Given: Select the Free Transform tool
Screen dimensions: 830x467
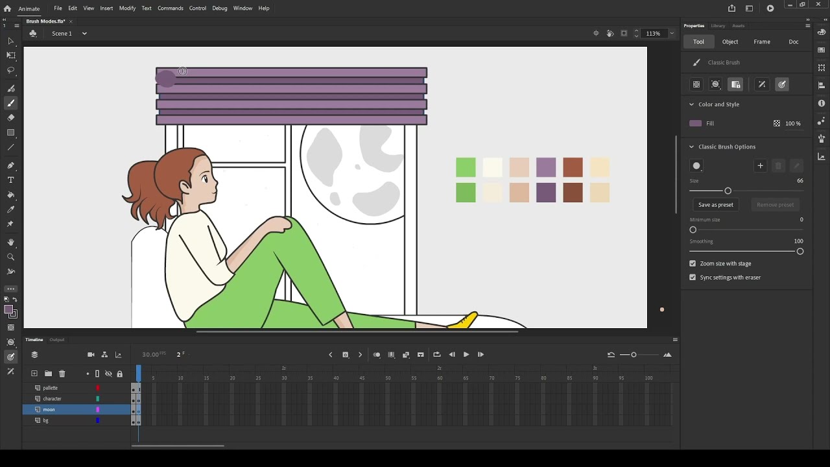Looking at the screenshot, I should tap(11, 56).
